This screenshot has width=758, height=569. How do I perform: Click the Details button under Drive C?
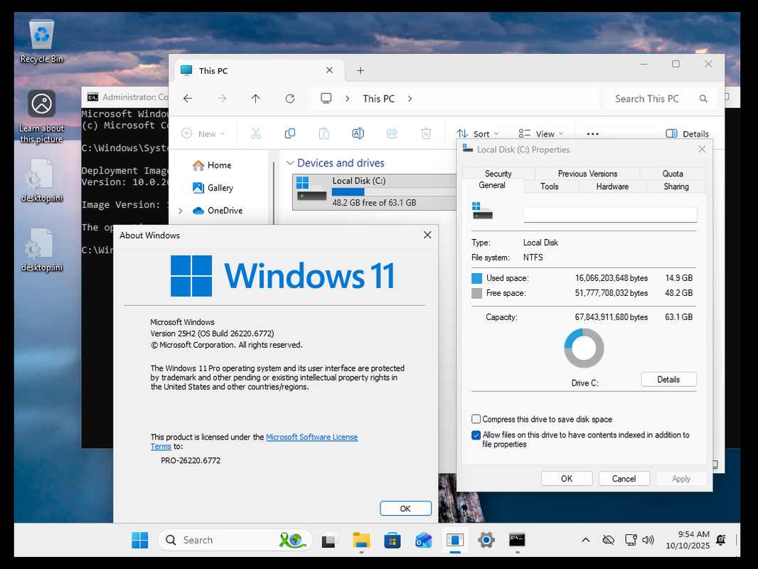[668, 380]
